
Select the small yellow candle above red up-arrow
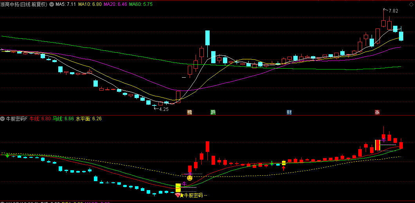pos(284,163)
